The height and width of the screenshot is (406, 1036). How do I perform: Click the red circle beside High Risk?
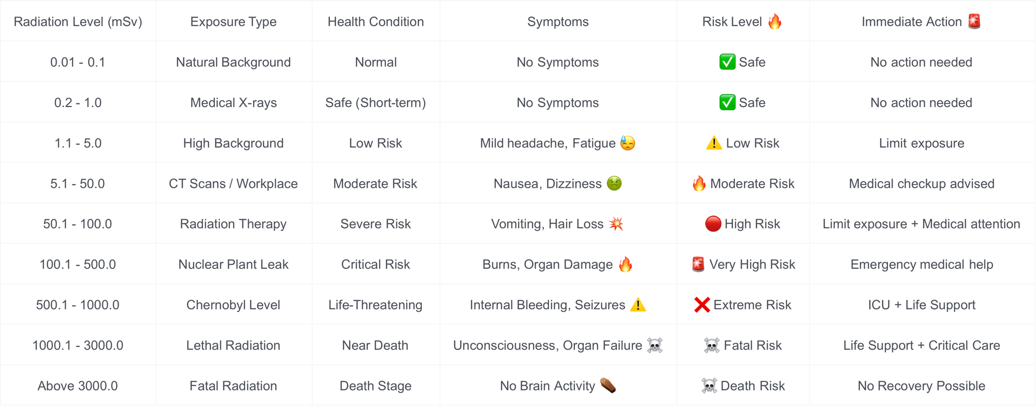(x=713, y=224)
